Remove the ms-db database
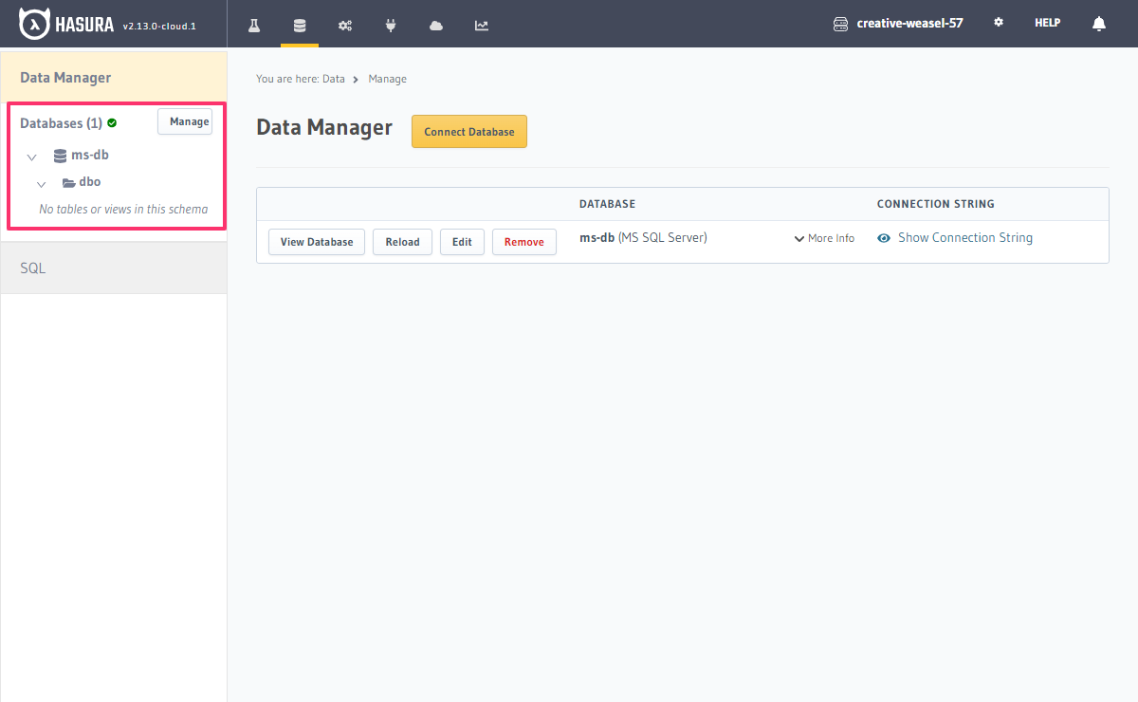Screen dimensions: 1138x702 523,242
